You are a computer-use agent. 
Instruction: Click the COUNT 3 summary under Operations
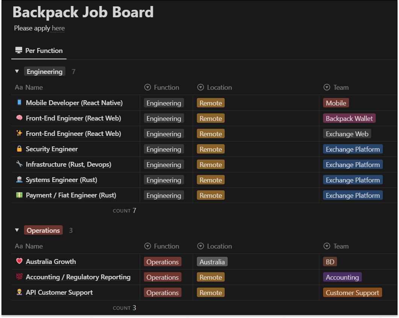[124, 308]
